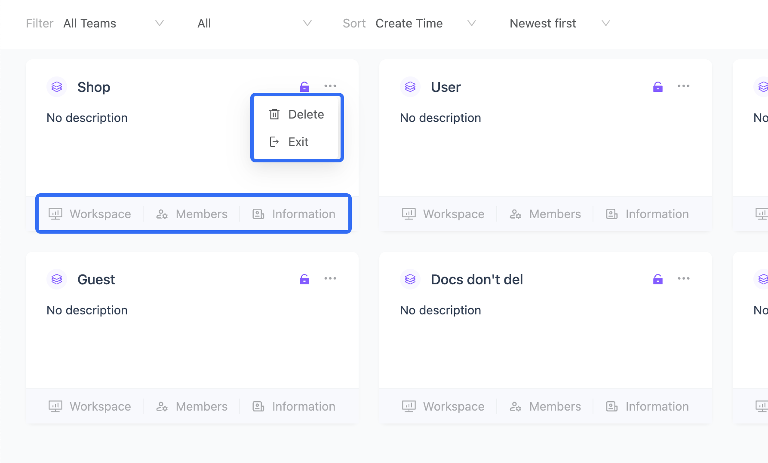Open Workspace of User project

[x=443, y=214]
